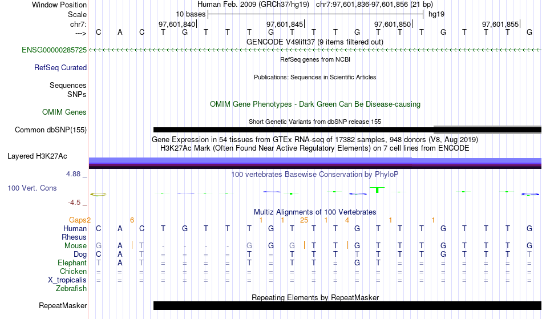Image resolution: width=542 pixels, height=319 pixels.
Task: Click OMIM Gene Phenotypes track title
Action: pyautogui.click(x=316, y=104)
